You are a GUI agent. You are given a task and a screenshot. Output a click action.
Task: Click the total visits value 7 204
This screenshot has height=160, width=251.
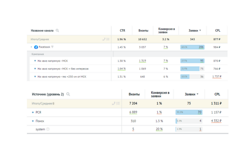[133, 103]
